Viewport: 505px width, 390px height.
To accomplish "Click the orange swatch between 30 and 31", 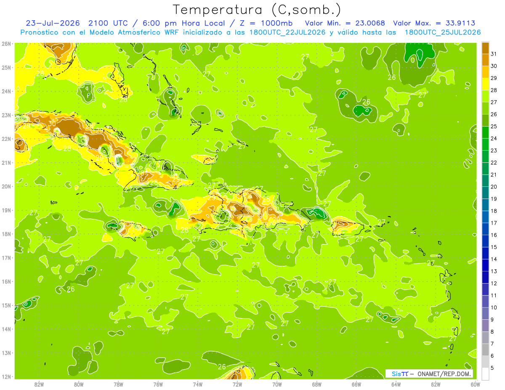I will coord(485,61).
